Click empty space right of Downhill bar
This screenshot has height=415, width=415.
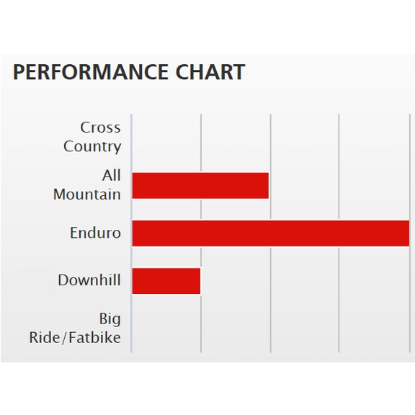click(305, 281)
